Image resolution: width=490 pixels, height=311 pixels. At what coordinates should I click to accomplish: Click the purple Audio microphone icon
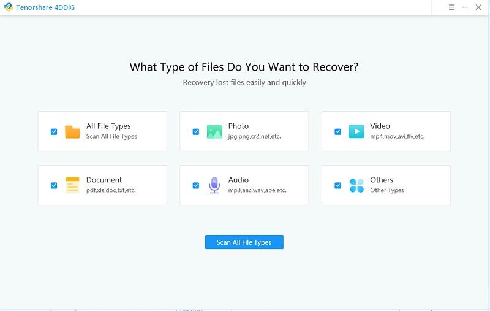coord(214,185)
